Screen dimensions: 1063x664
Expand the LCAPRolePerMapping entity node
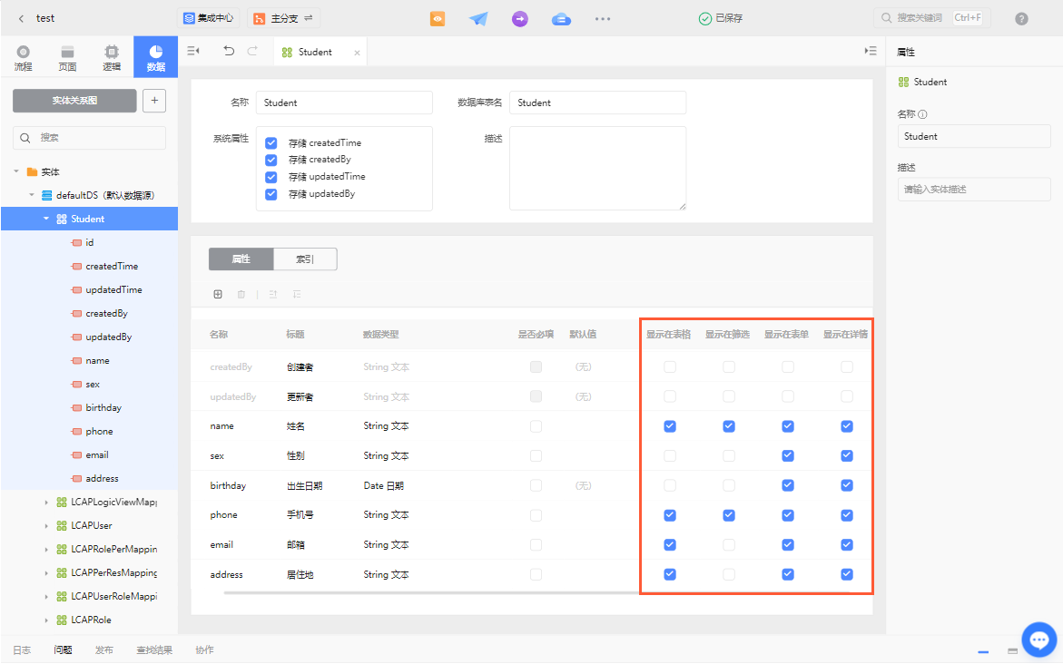tap(46, 550)
